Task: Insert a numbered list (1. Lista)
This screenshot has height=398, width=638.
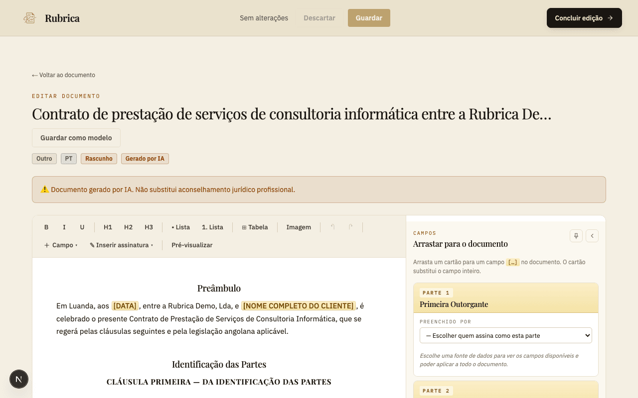Action: [212, 227]
